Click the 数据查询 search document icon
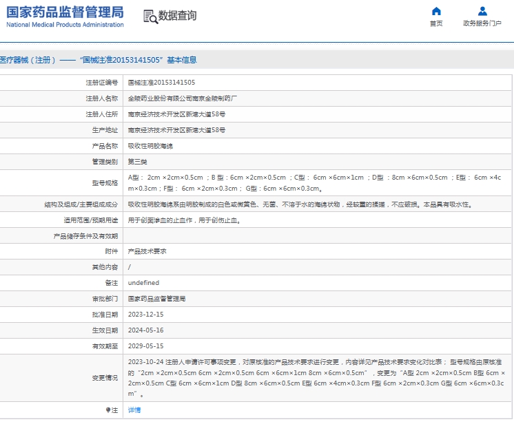Viewport: 514px width, 424px height. 150,17
